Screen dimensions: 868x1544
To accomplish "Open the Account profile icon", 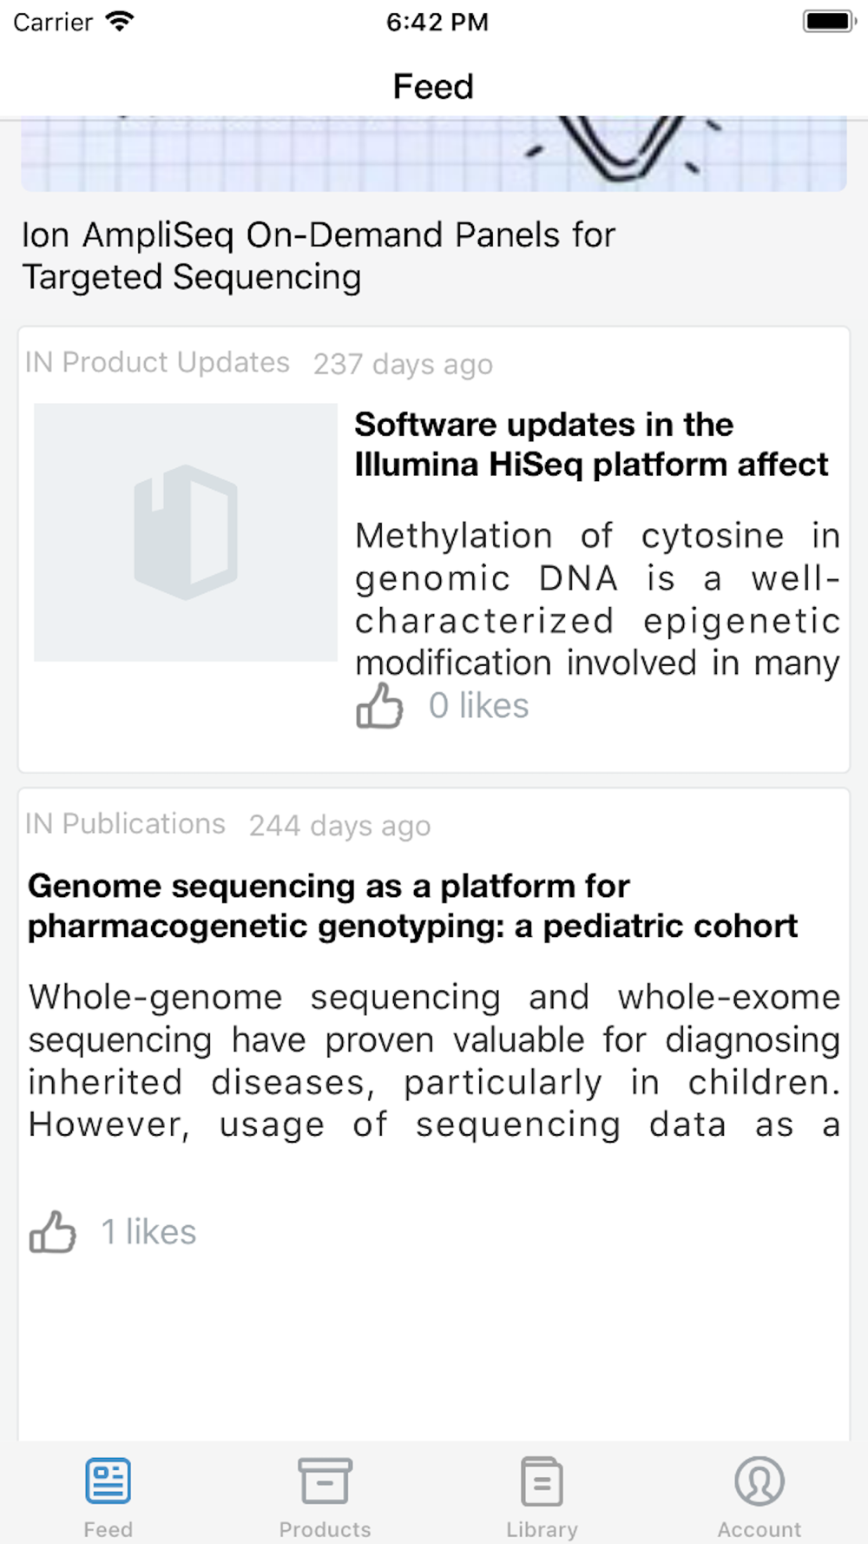I will pyautogui.click(x=759, y=1481).
